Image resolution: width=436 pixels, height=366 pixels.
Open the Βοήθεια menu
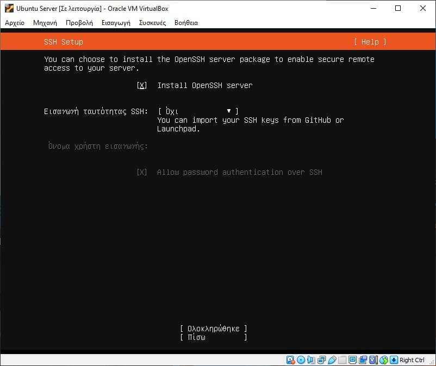tap(186, 23)
